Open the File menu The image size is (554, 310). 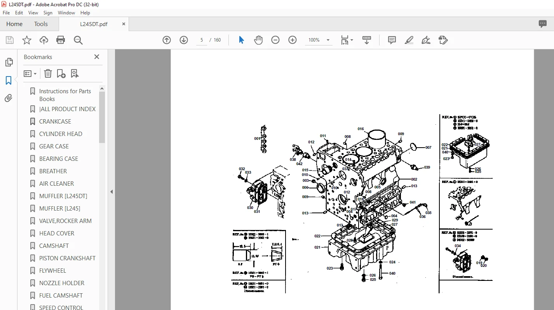6,13
